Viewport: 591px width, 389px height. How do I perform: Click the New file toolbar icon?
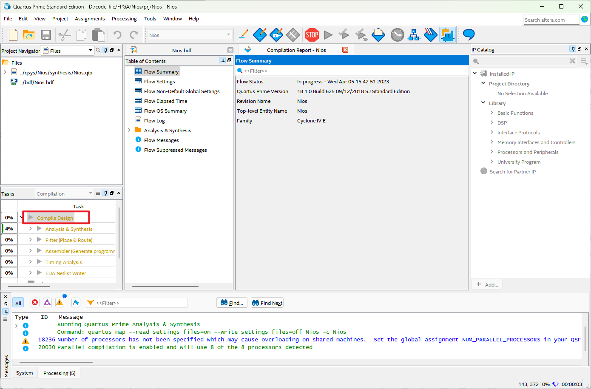(x=13, y=35)
